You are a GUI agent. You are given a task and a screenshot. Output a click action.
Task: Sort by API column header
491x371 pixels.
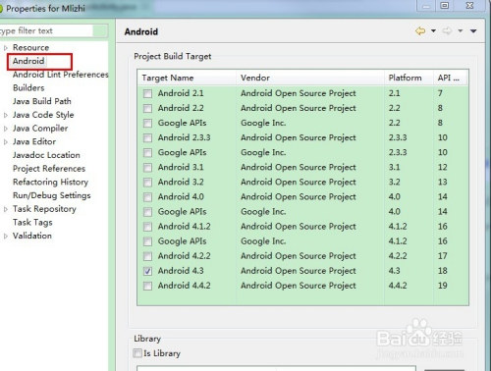coord(451,78)
